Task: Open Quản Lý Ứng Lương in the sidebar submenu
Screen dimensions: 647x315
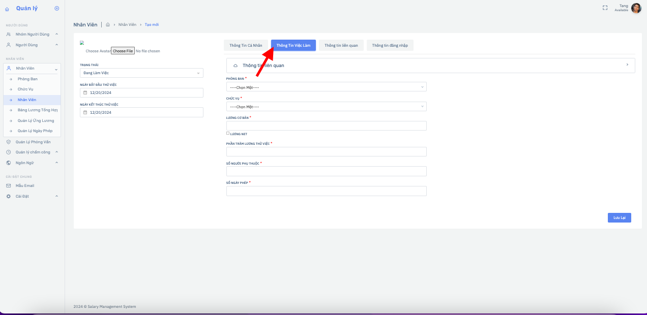Action: pyautogui.click(x=36, y=120)
